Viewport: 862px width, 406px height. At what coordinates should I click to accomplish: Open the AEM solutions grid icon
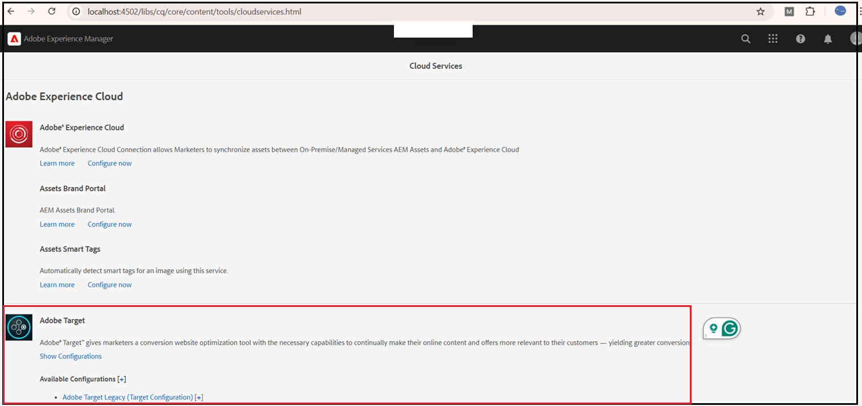(x=773, y=39)
